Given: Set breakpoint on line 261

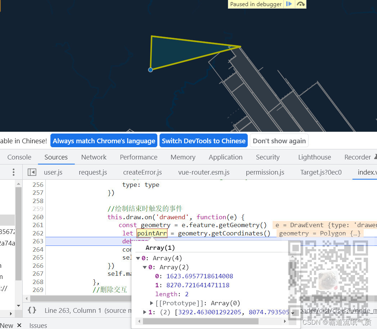Looking at the screenshot, I should [x=38, y=225].
